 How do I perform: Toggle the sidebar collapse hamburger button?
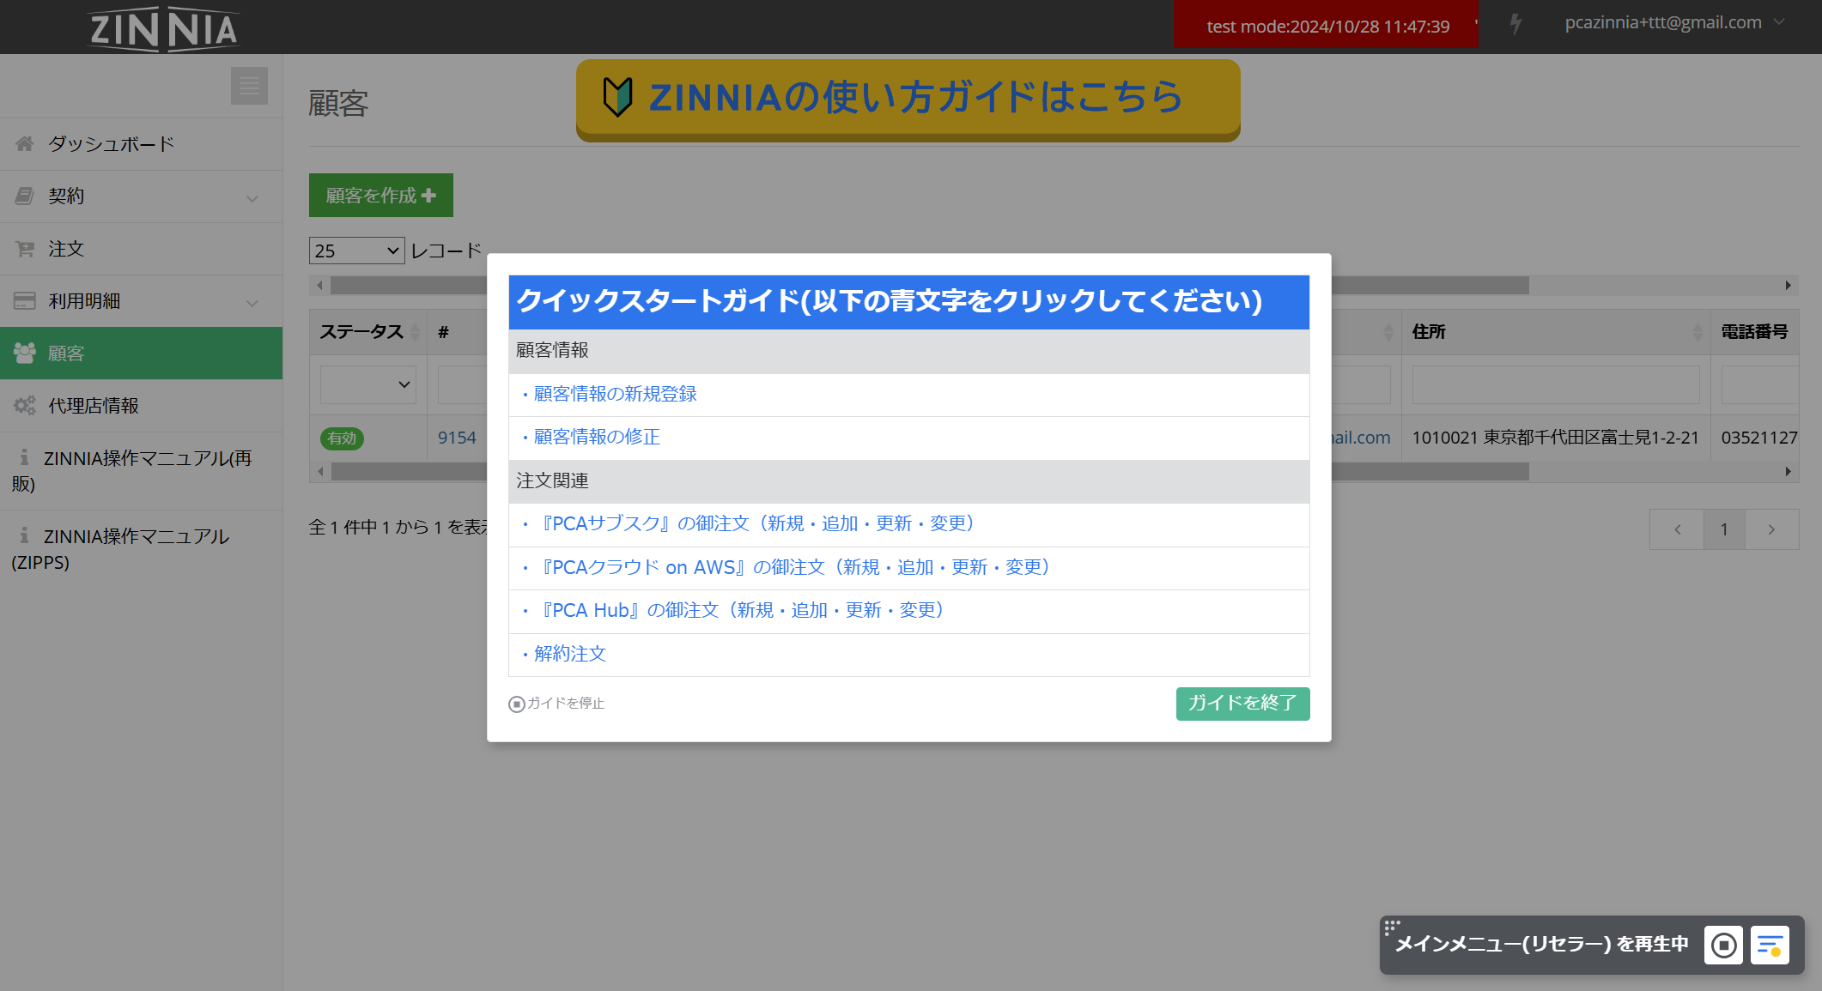coord(249,85)
